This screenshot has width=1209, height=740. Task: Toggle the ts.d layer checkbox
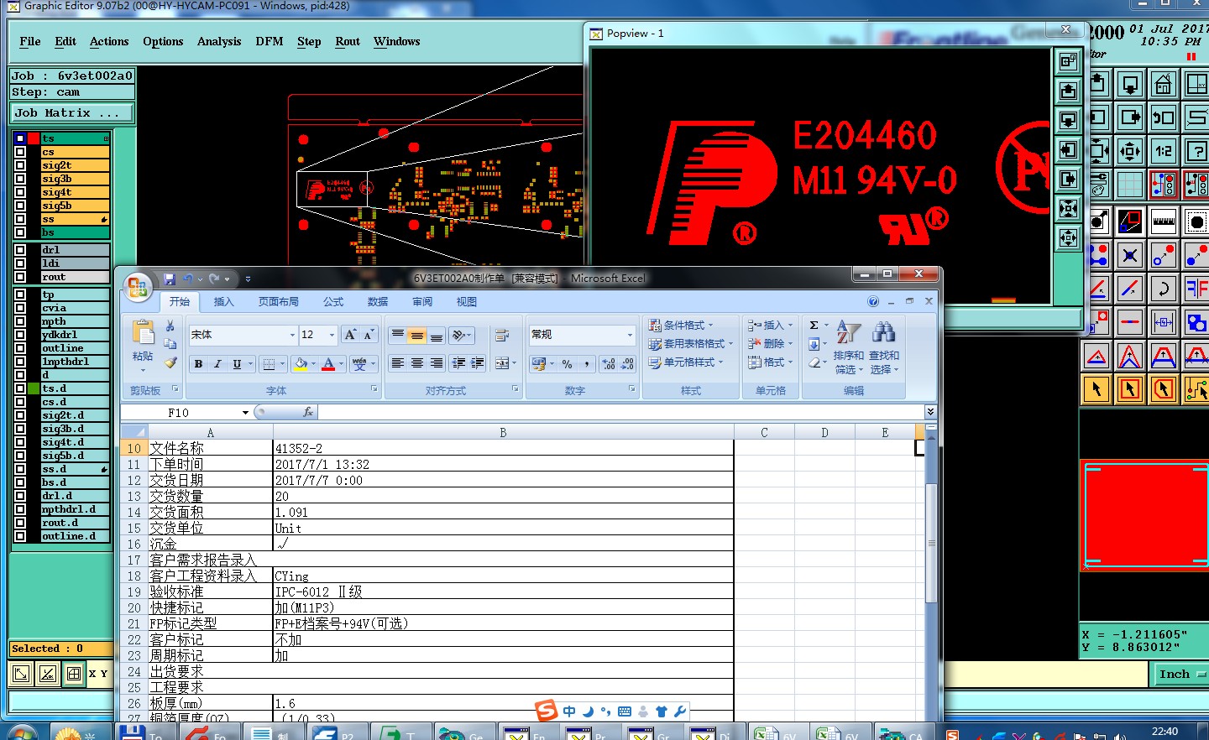[20, 388]
